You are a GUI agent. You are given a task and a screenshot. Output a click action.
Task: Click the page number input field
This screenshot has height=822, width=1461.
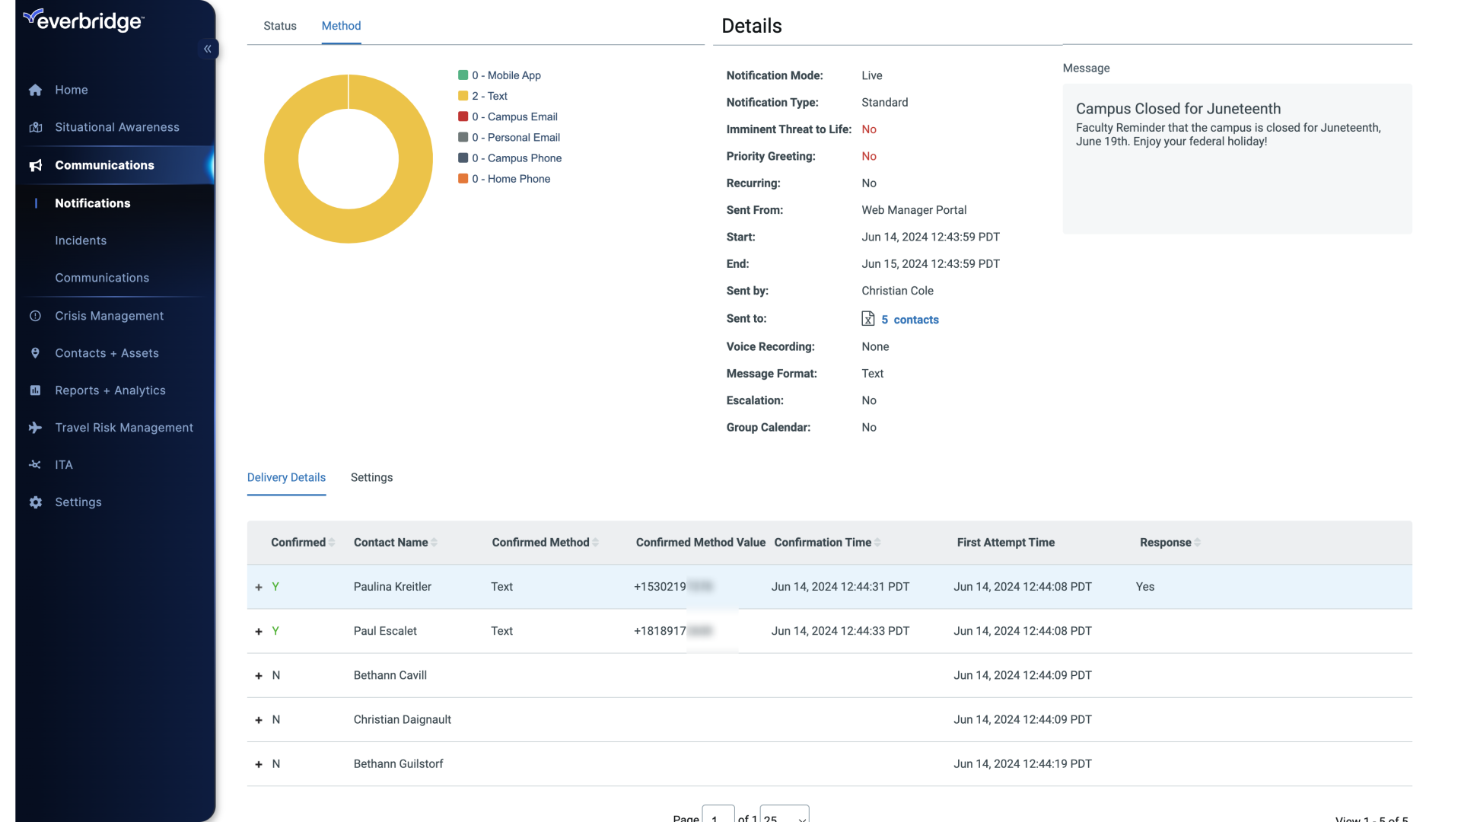(717, 816)
